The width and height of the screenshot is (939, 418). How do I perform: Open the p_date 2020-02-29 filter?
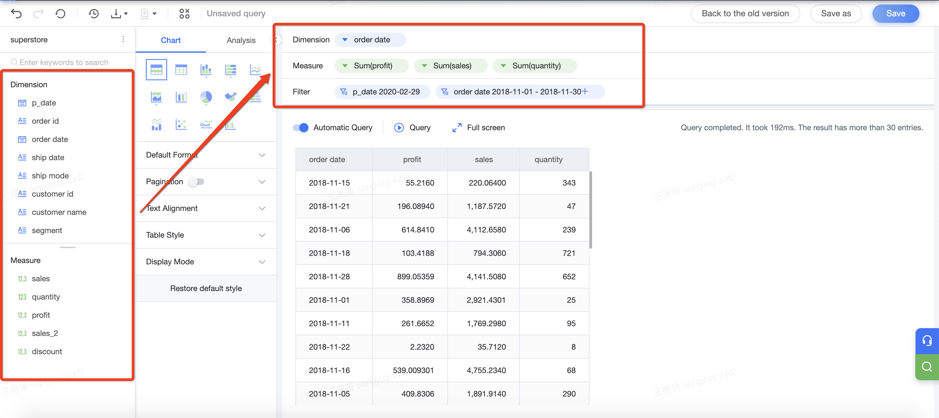click(x=382, y=91)
